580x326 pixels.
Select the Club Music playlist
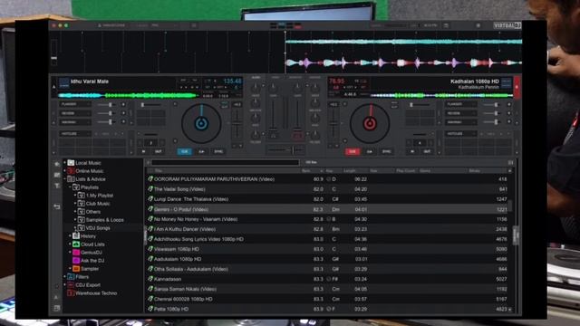[98, 203]
